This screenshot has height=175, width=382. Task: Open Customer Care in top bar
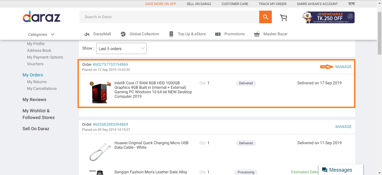point(235,4)
